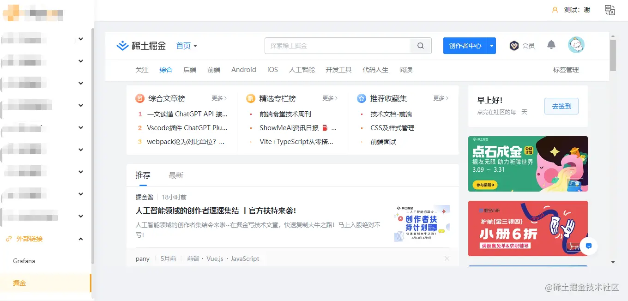The height and width of the screenshot is (301, 628).
Task: Open collection CSS及样式管理
Action: point(392,128)
